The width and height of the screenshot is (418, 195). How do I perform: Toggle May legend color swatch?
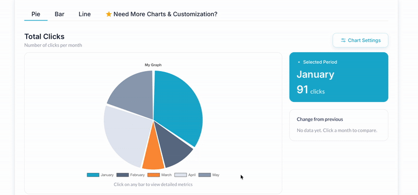click(204, 175)
